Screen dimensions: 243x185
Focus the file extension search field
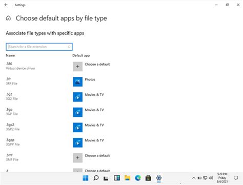click(x=39, y=47)
